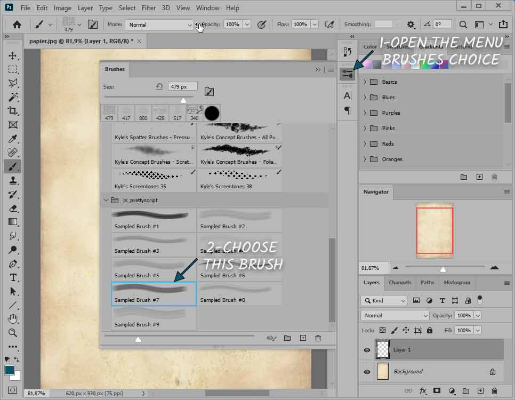Select the Healing Brush tool

13,153
